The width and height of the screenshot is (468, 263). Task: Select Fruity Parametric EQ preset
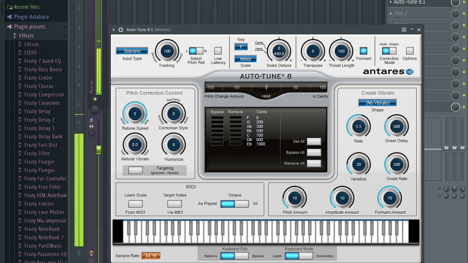pyautogui.click(x=45, y=254)
